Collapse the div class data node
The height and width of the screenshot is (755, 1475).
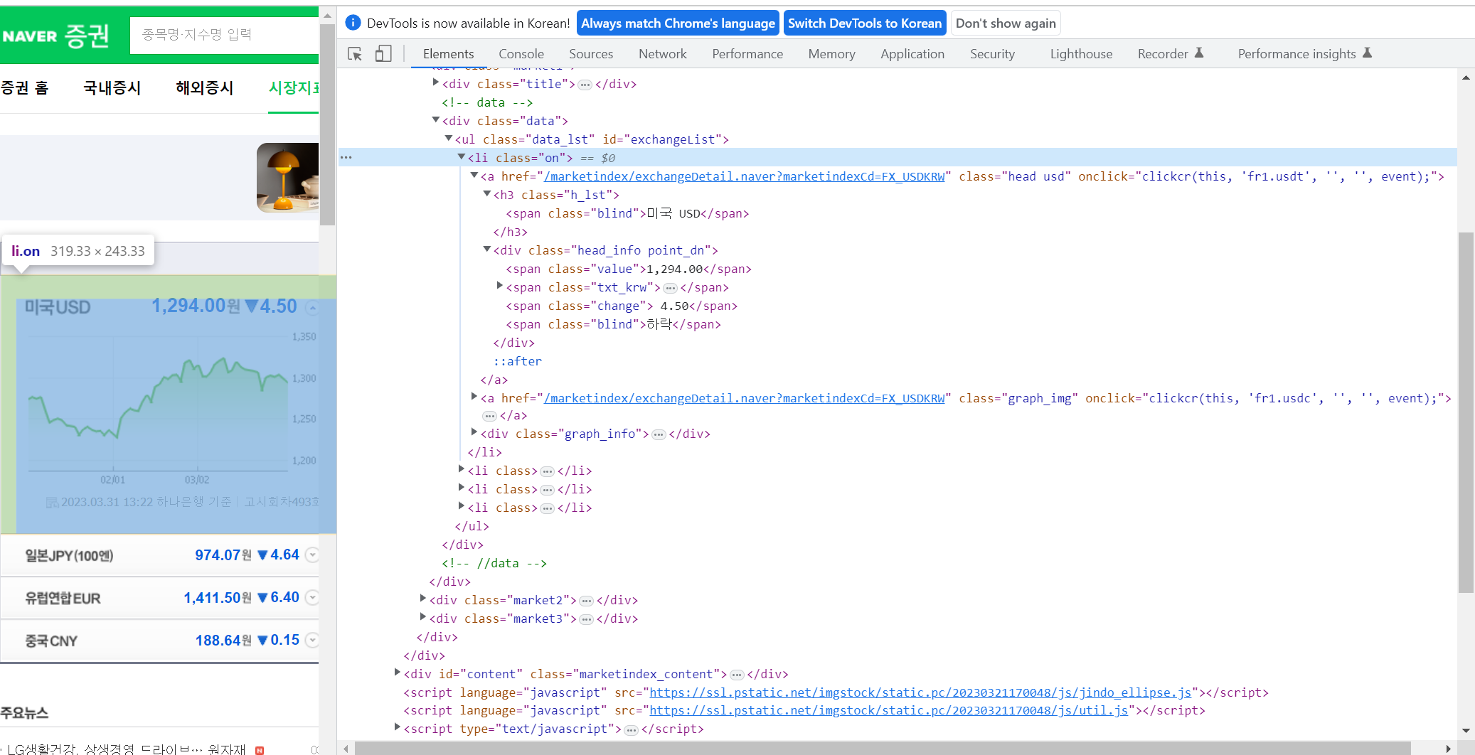[x=435, y=120]
